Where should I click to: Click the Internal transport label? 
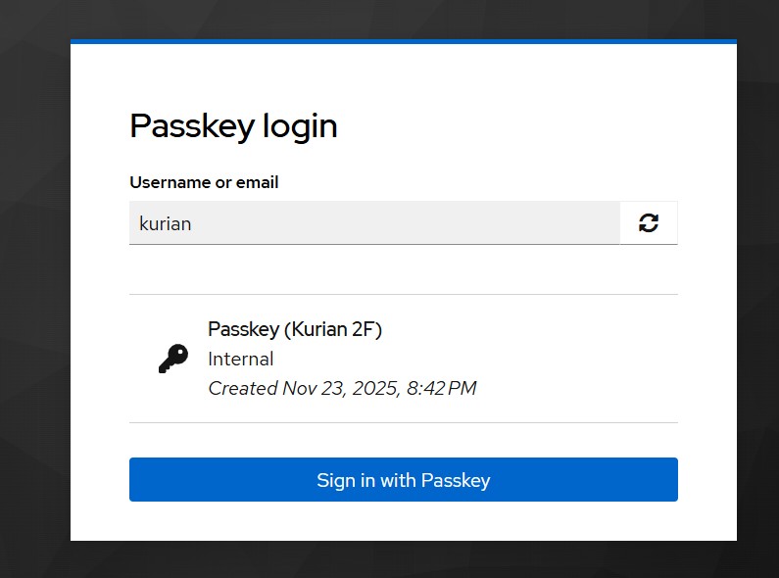(x=241, y=359)
